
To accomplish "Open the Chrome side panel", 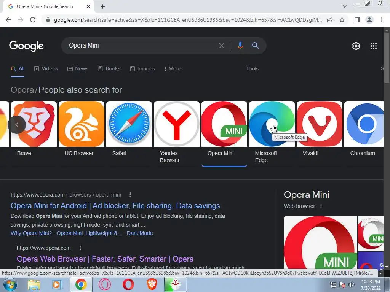I will (x=357, y=20).
